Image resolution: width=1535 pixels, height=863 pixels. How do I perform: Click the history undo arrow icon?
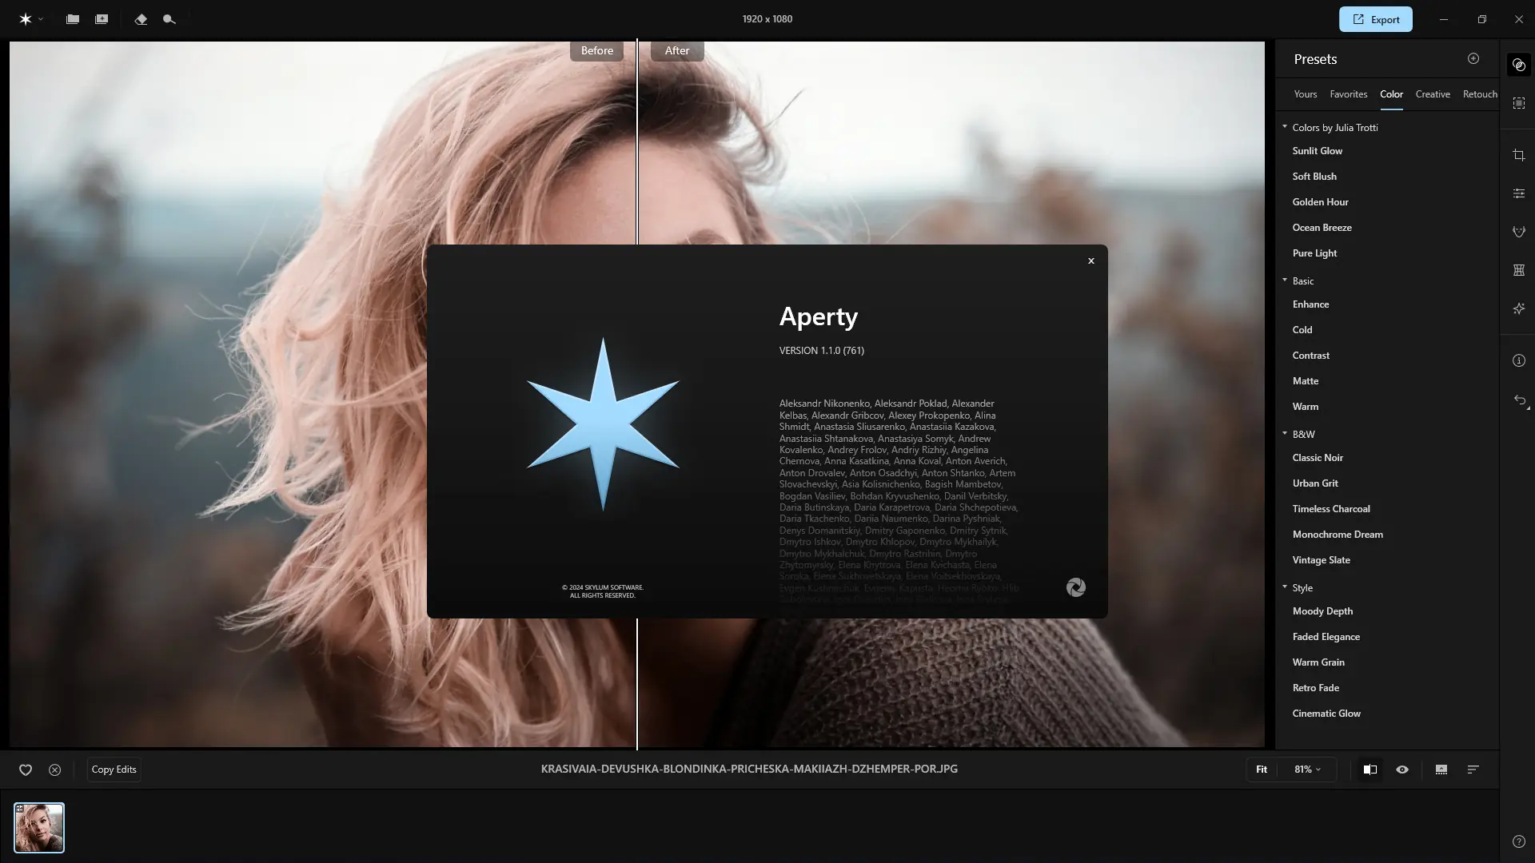point(1520,400)
